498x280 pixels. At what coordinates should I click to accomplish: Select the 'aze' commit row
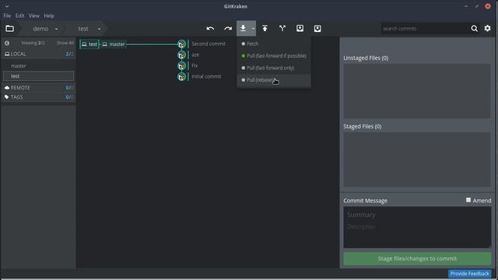195,54
